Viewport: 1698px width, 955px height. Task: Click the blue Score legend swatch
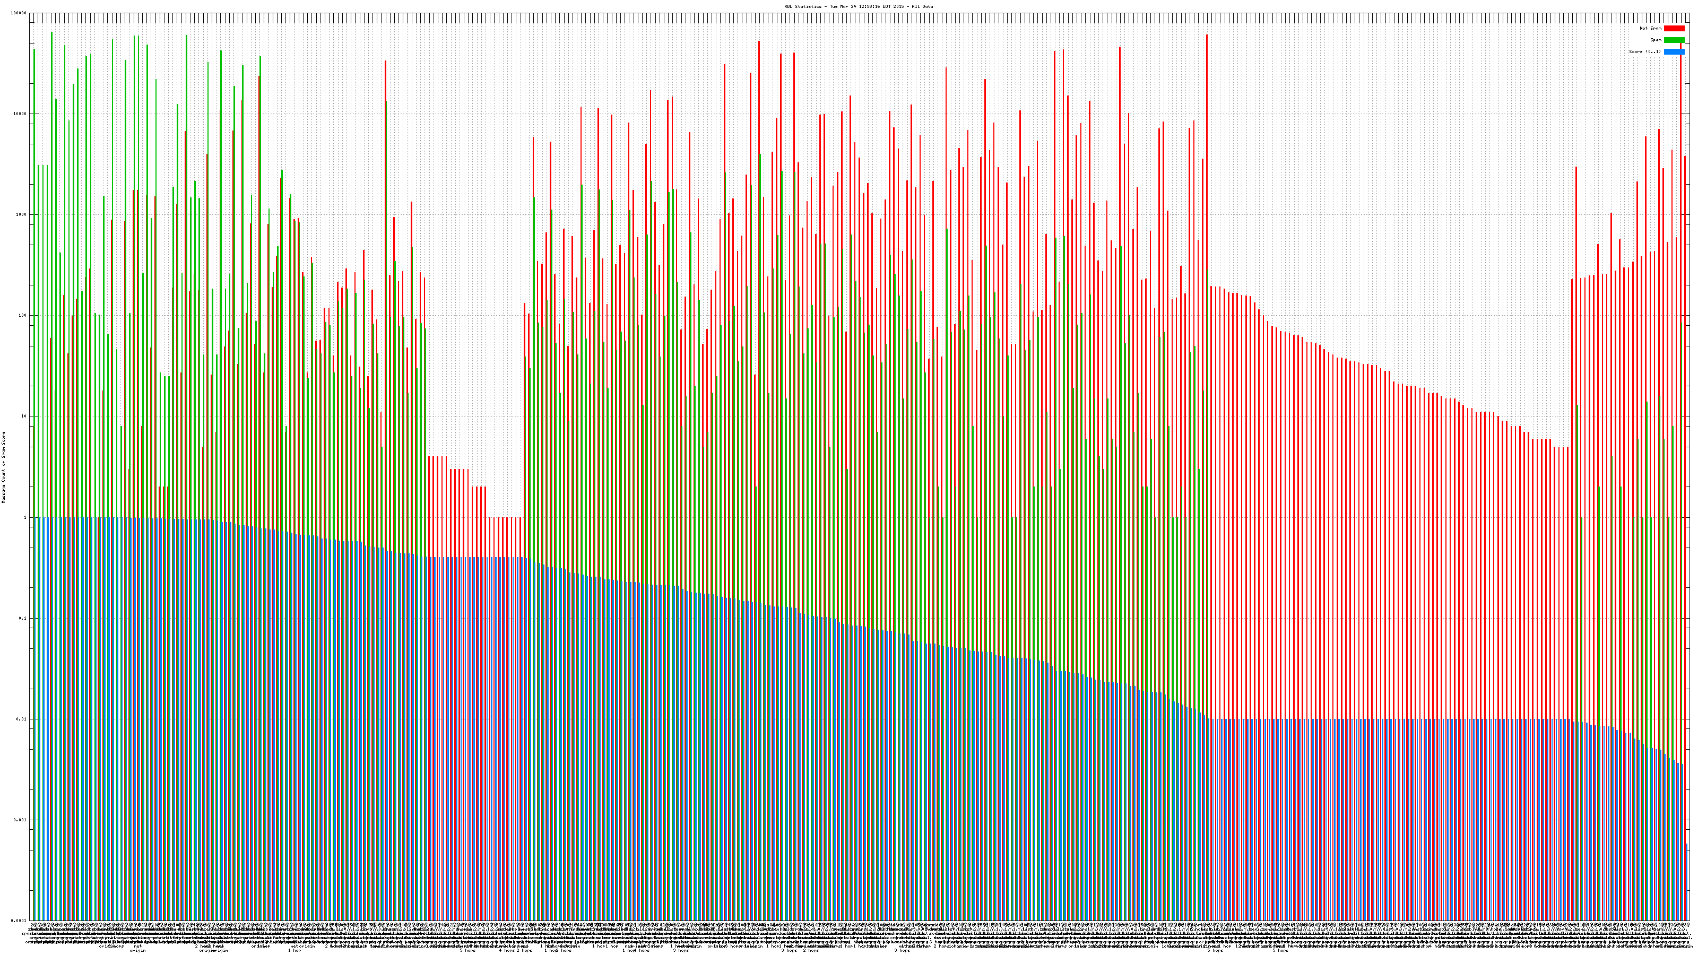tap(1674, 51)
